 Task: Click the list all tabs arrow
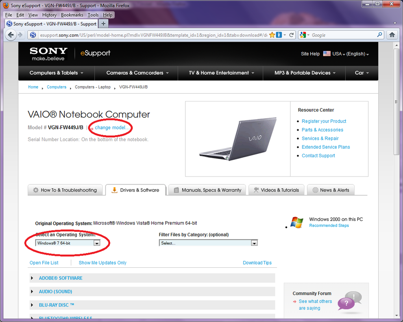(395, 23)
